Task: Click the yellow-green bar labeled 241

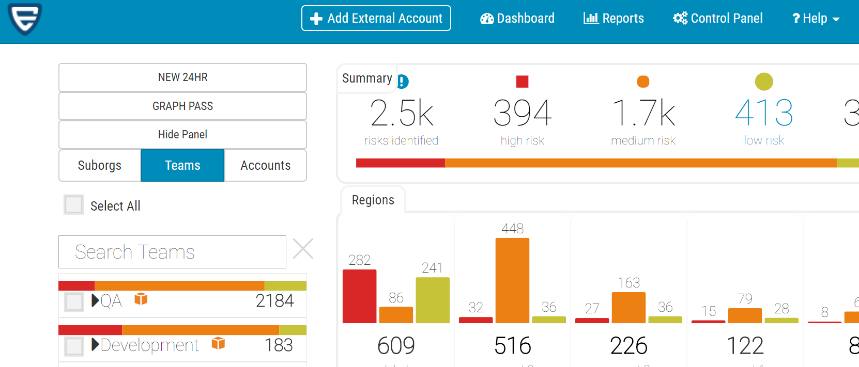Action: pos(433,300)
